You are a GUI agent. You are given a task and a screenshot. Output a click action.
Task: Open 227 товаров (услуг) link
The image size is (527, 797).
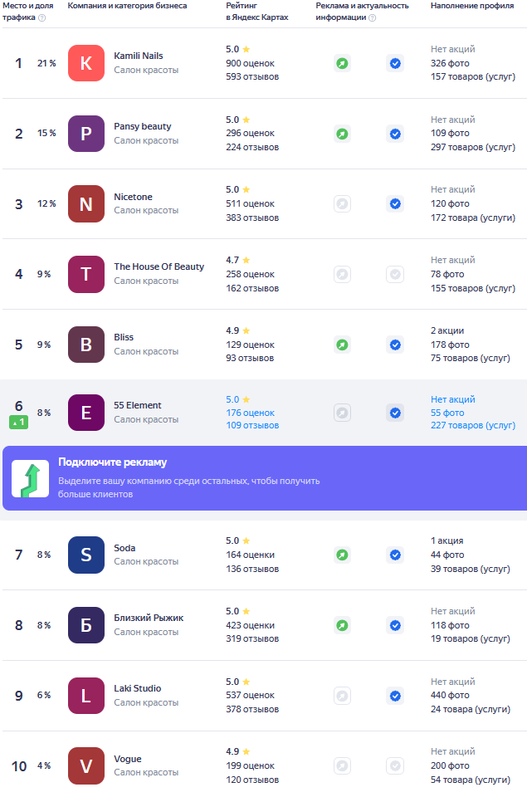(x=473, y=425)
